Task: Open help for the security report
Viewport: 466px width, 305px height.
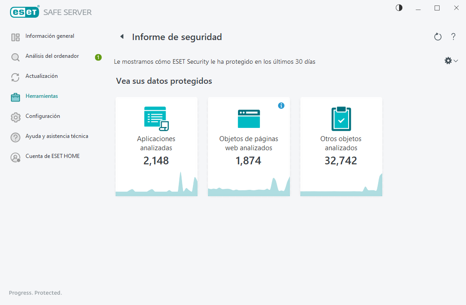Action: click(453, 37)
